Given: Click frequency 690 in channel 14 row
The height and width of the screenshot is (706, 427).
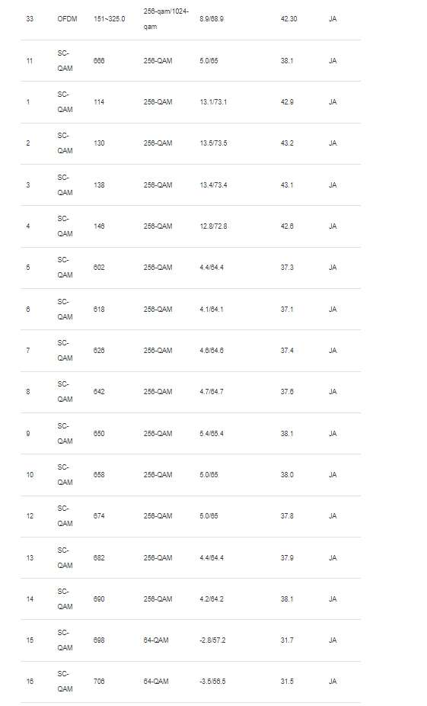Looking at the screenshot, I should 99,598.
